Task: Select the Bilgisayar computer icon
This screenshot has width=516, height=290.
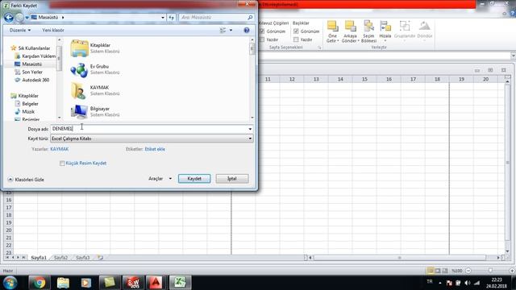Action: pos(79,111)
